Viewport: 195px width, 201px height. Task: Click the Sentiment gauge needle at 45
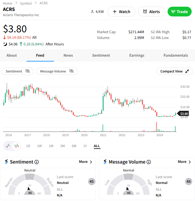point(29,189)
